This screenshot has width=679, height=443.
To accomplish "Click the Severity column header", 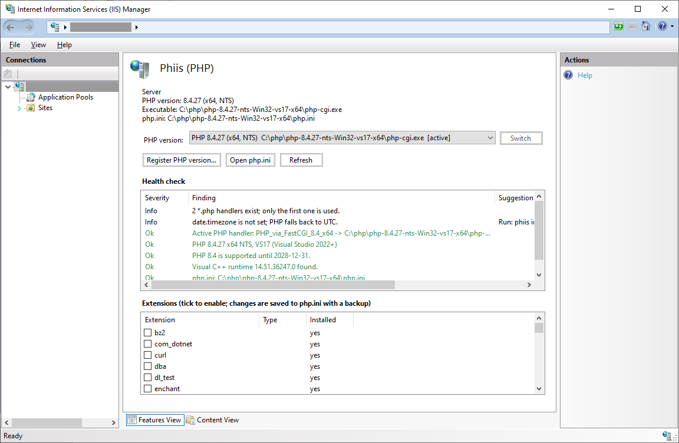I will pyautogui.click(x=164, y=198).
